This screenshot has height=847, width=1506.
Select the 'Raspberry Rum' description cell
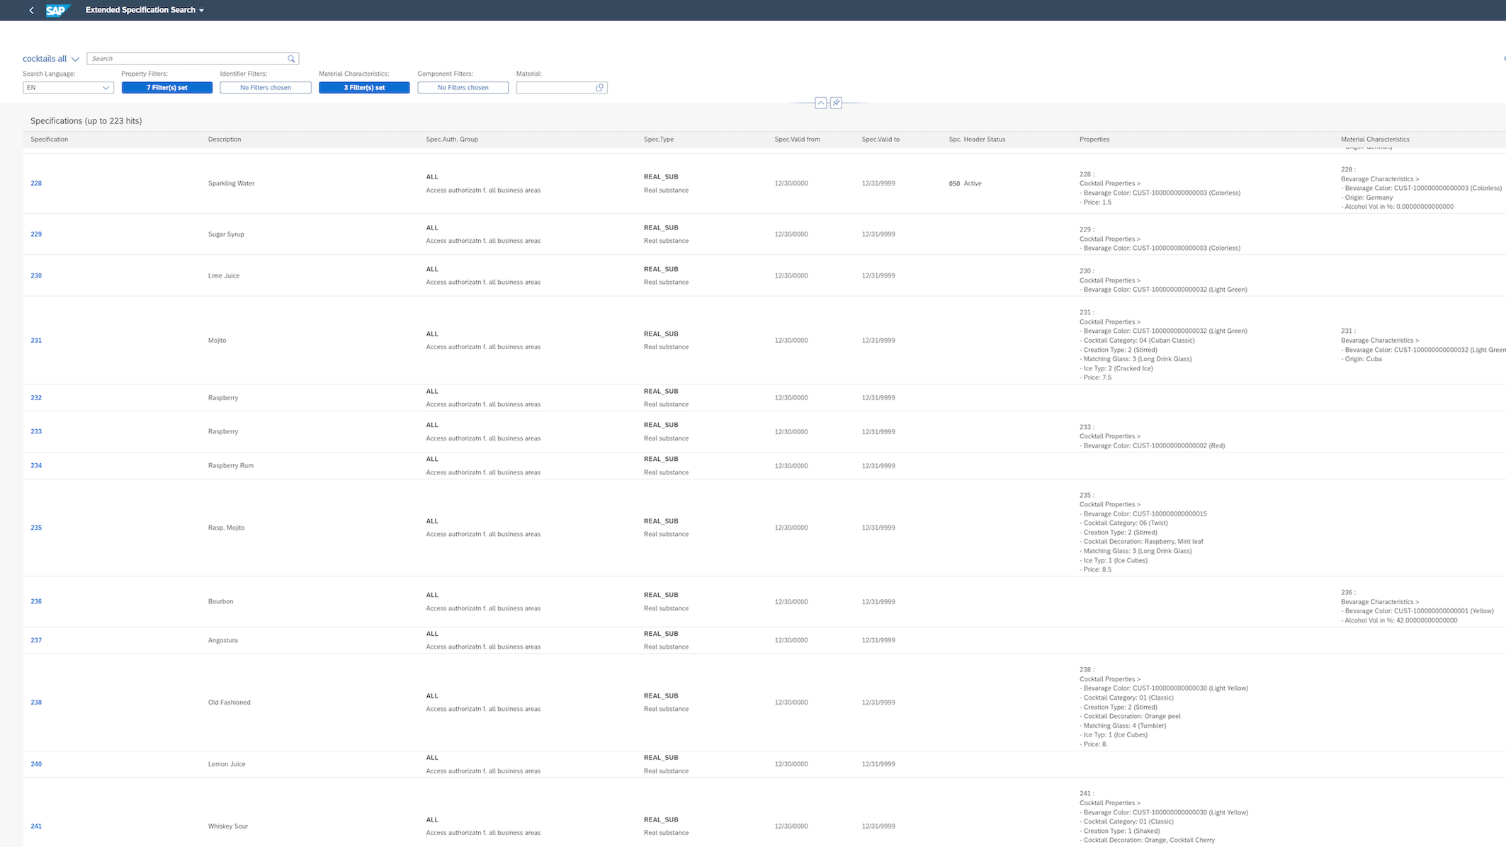pos(231,465)
